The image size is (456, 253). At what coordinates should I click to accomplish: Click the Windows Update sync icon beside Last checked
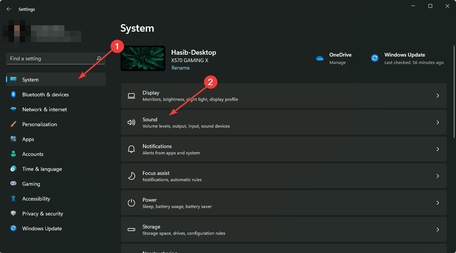(375, 58)
